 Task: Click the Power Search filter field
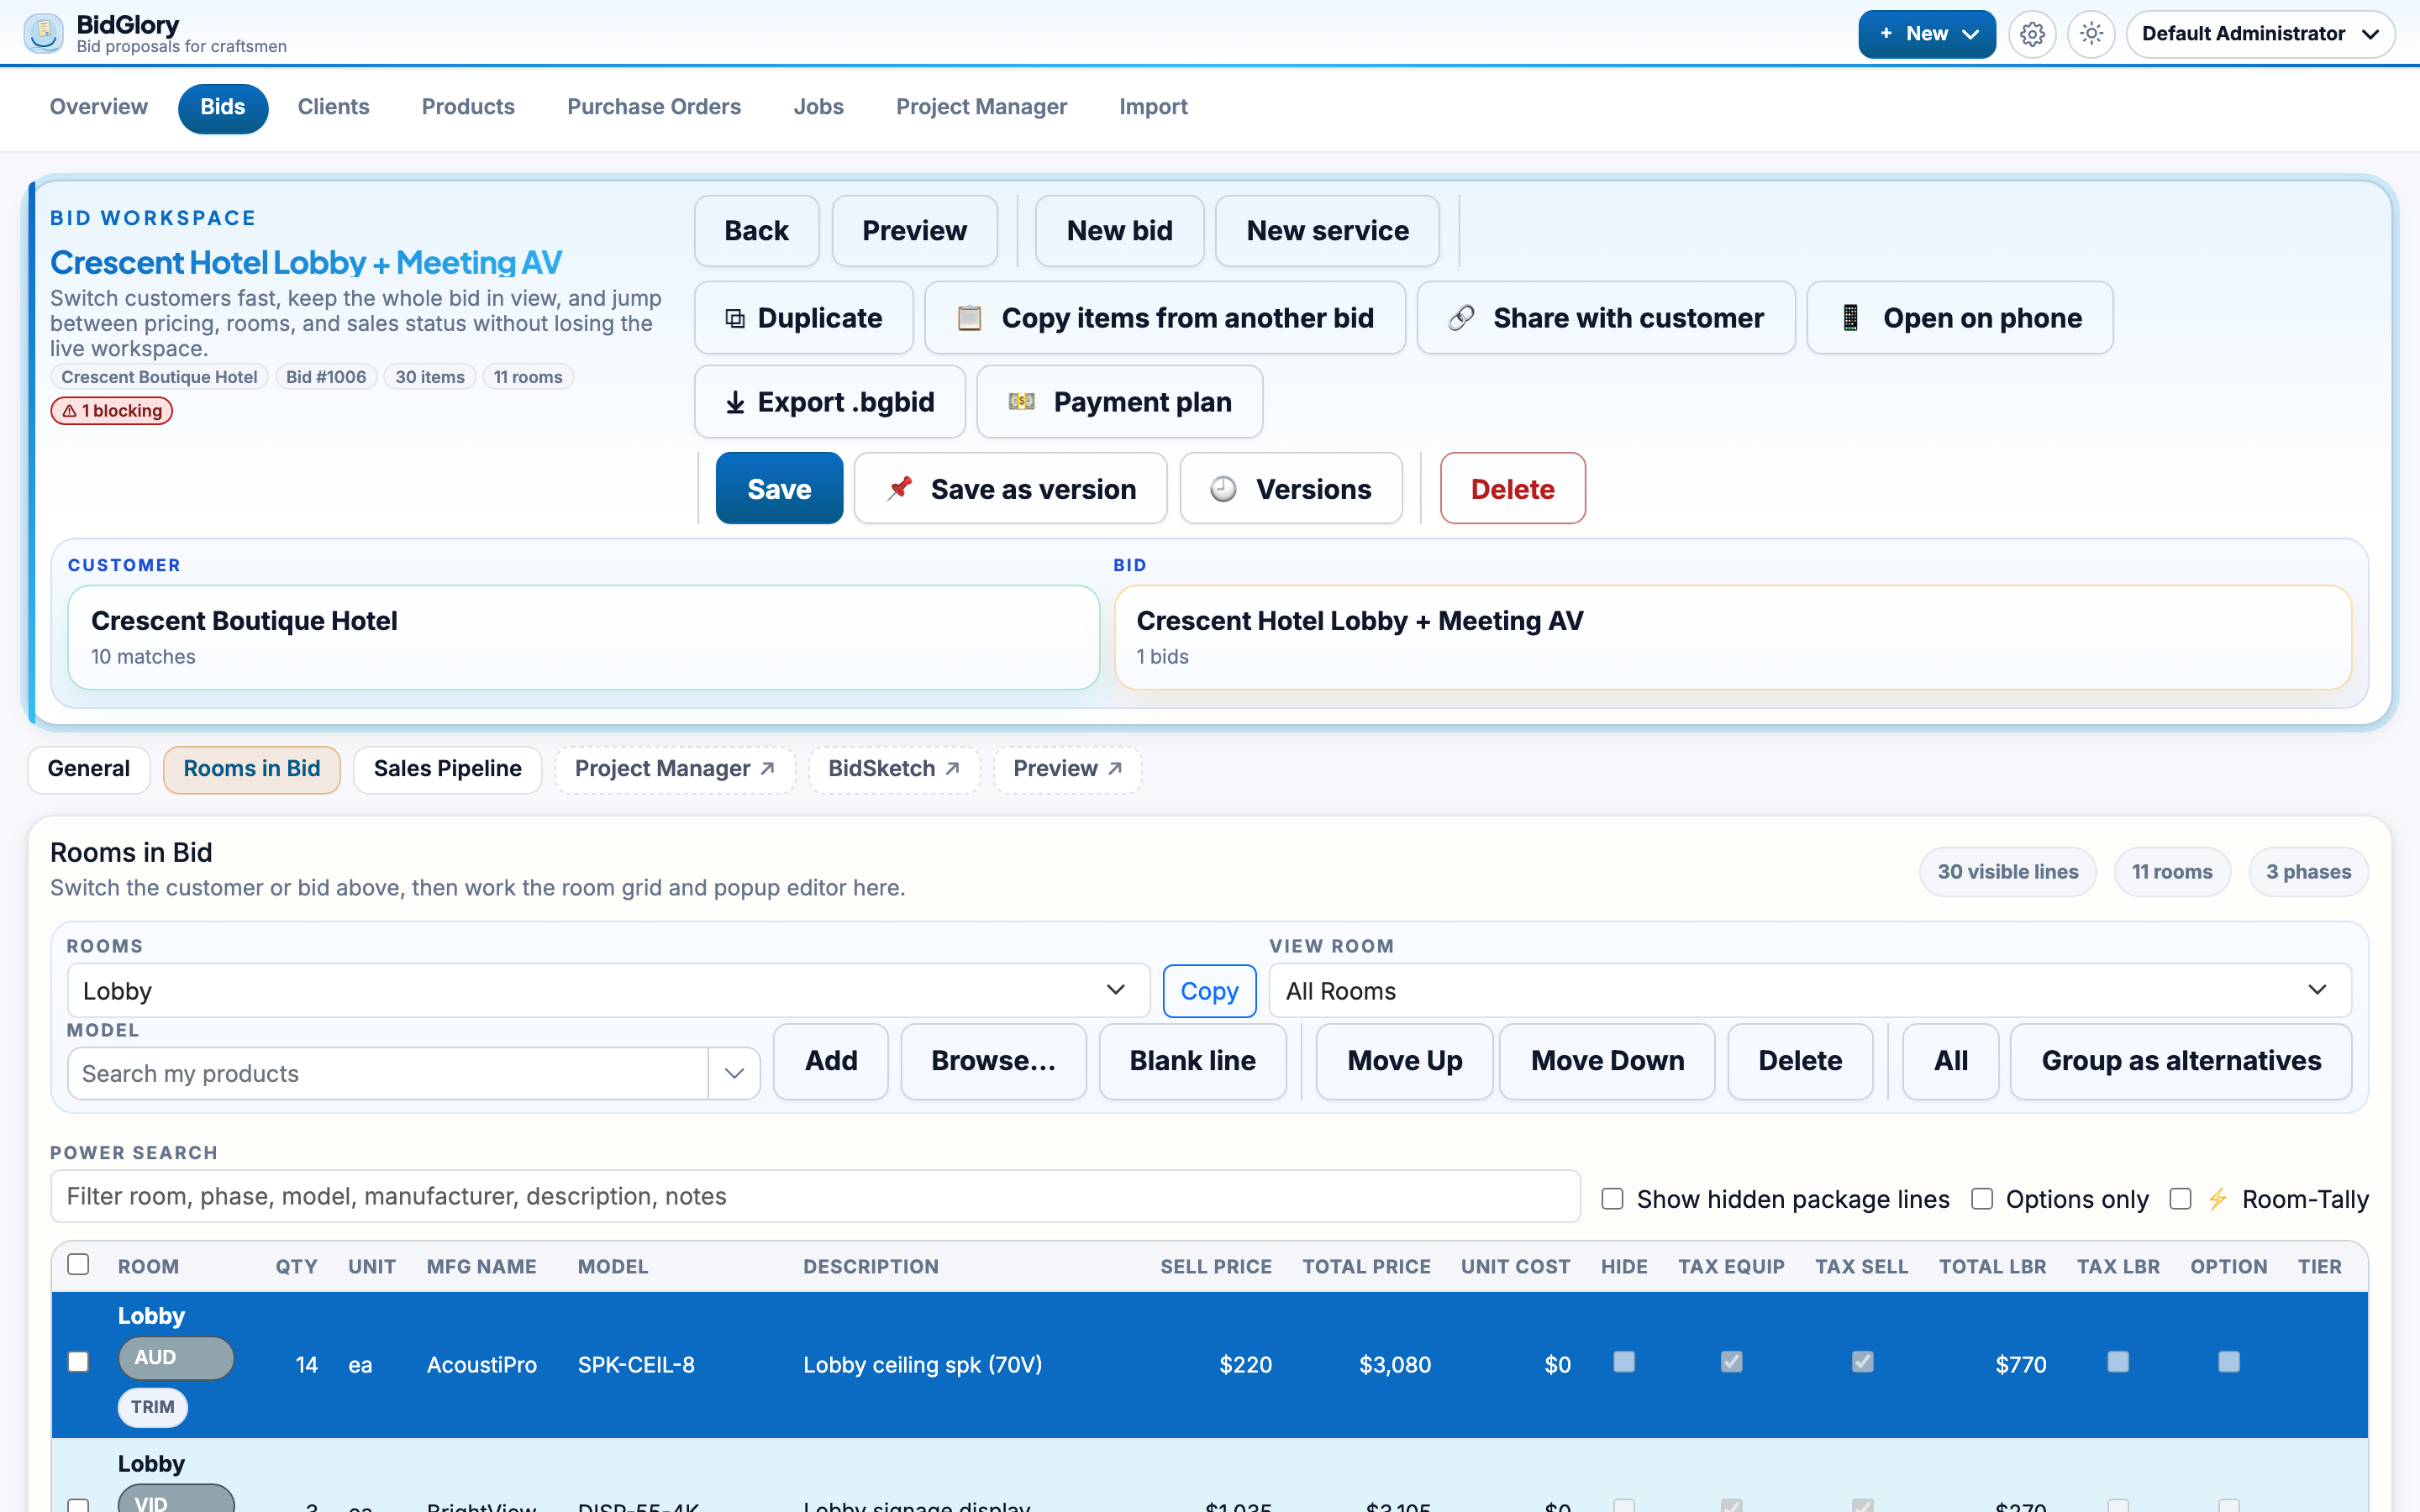tap(816, 1196)
